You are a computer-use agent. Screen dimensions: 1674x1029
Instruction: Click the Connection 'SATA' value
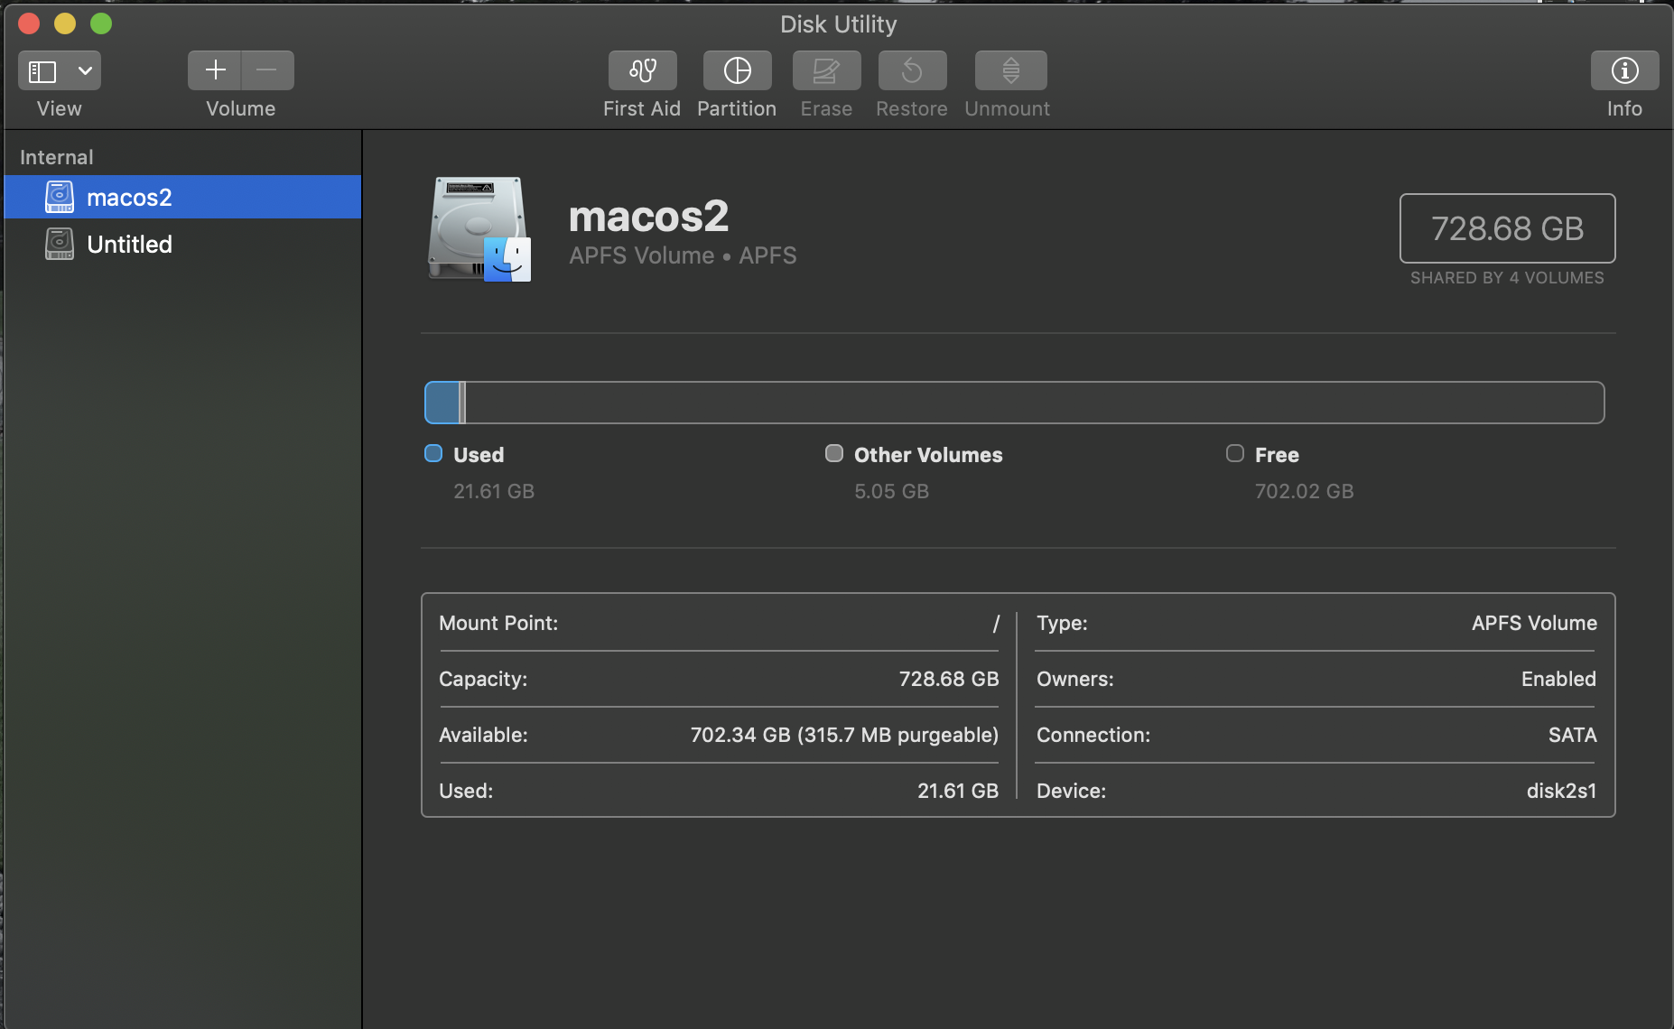tap(1573, 735)
